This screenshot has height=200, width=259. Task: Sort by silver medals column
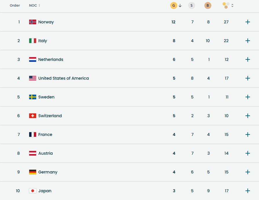(191, 5)
